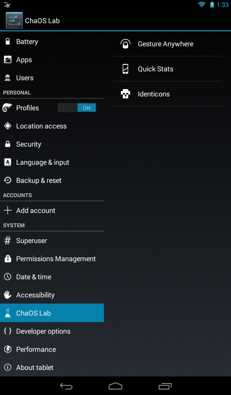The width and height of the screenshot is (231, 395).
Task: Tap Add account
Action: point(52,210)
